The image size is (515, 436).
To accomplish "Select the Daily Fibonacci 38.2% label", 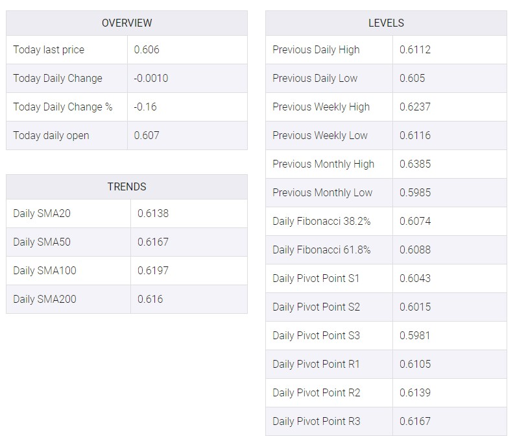I will (322, 221).
